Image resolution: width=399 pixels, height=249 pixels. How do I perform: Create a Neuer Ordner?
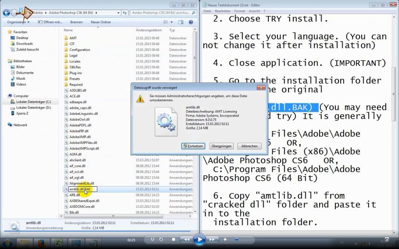click(x=101, y=22)
